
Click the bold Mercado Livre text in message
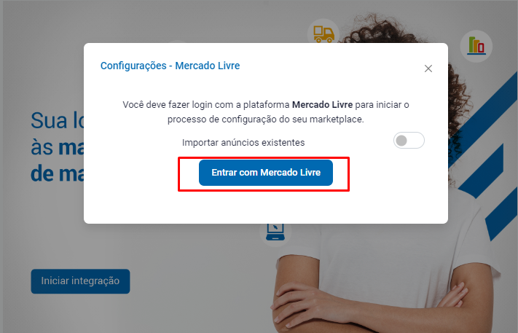click(323, 105)
